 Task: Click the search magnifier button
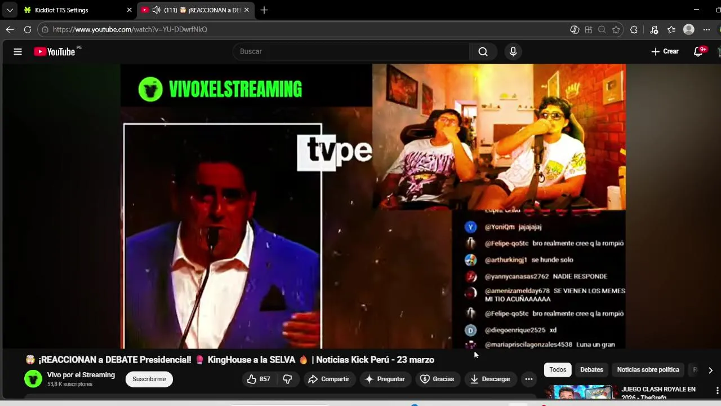click(x=483, y=51)
